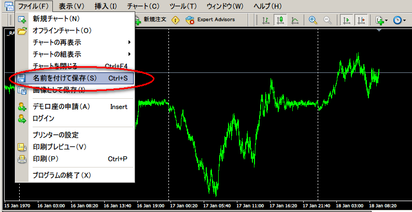Click the Expert Advisors toolbar button
Viewport: 412px width, 212px height.
coord(210,20)
